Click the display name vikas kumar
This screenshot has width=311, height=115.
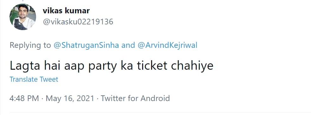pos(66,11)
